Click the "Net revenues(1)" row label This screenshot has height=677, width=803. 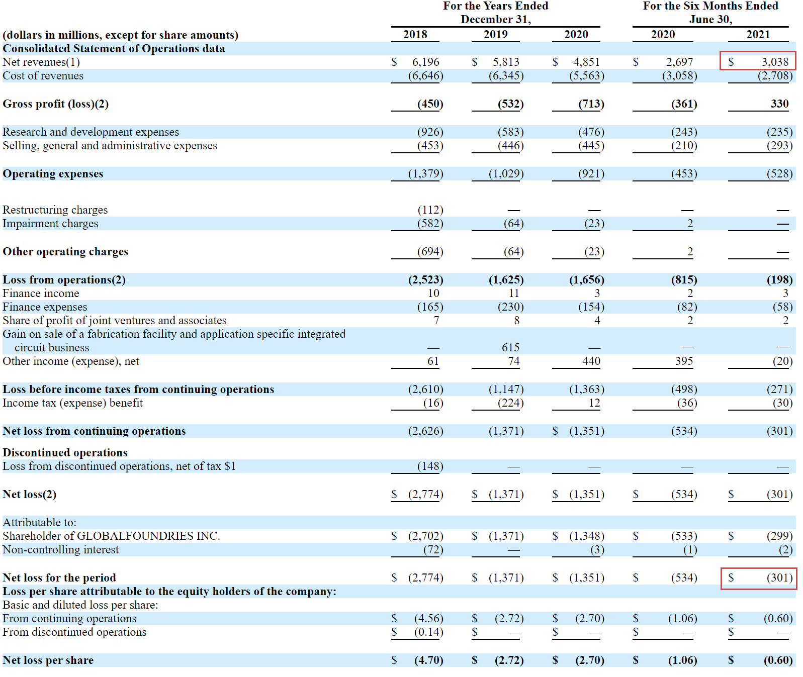(41, 62)
